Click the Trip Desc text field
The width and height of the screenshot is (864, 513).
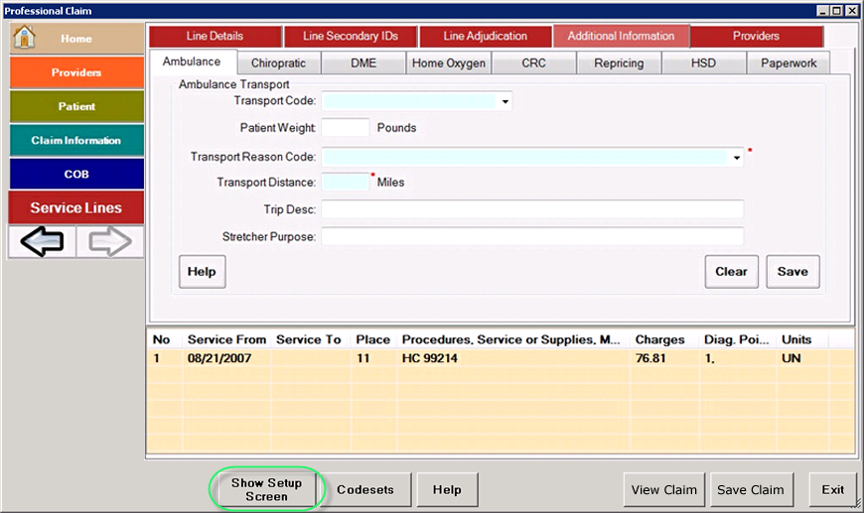tap(531, 209)
